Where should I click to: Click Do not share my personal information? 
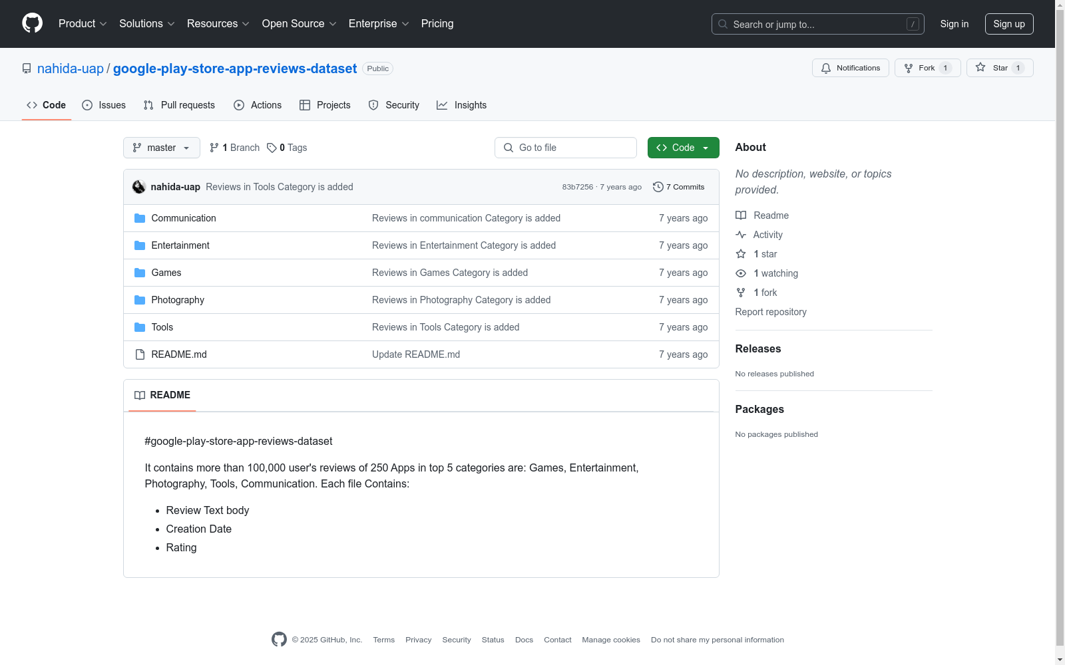click(718, 640)
